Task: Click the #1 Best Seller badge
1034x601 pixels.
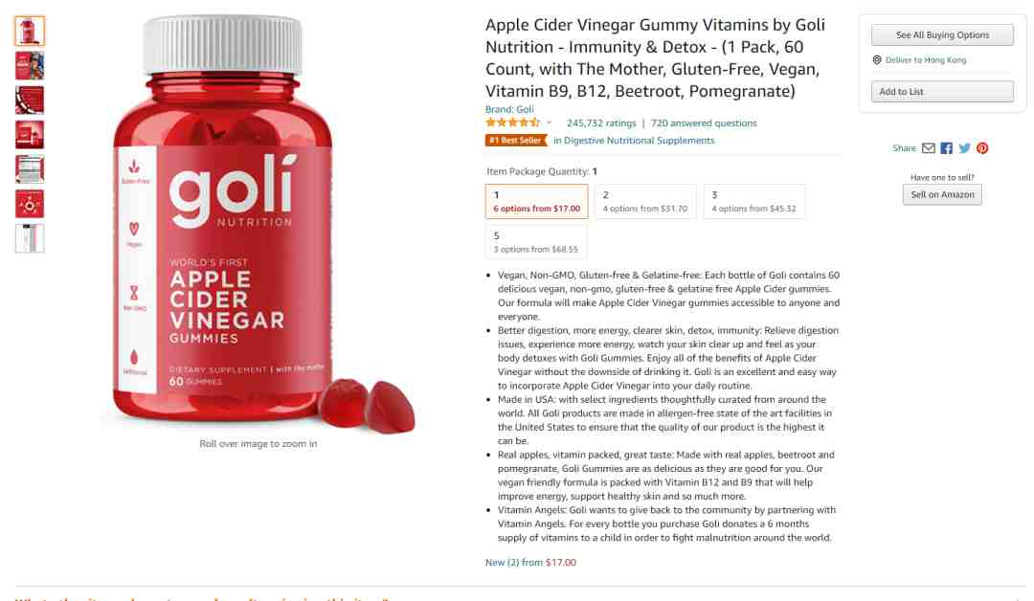Action: (x=516, y=141)
